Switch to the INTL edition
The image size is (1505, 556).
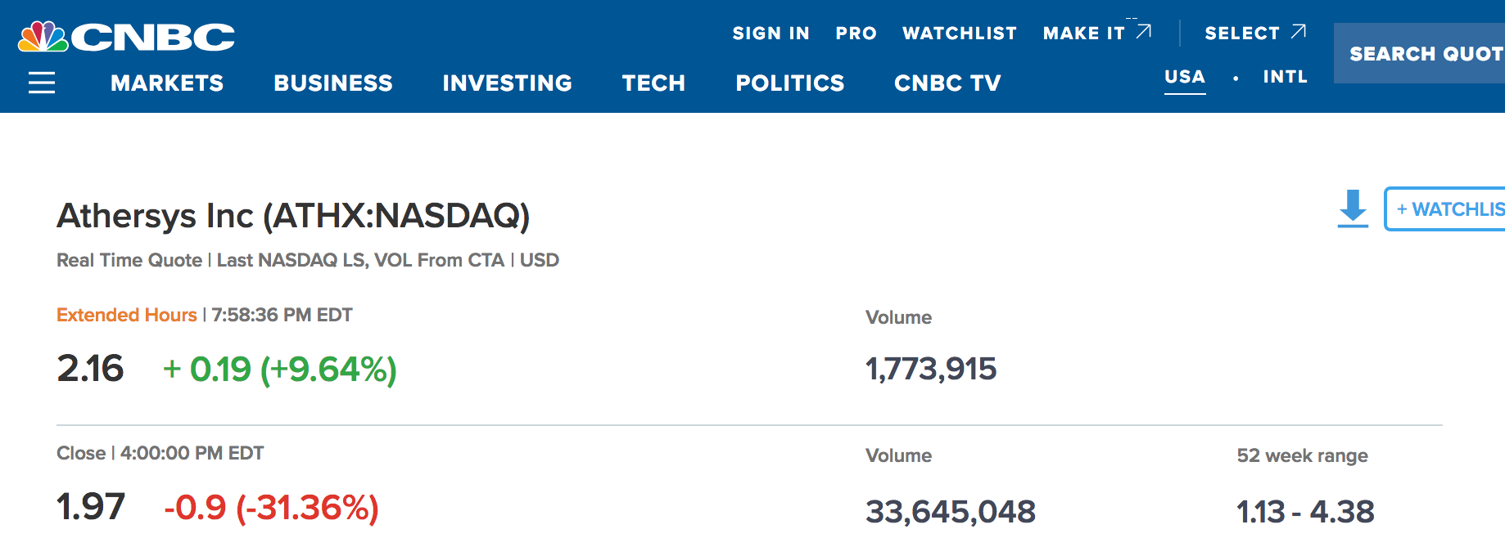click(1285, 77)
